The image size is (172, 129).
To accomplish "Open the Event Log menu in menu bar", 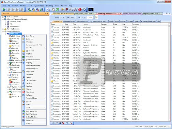I will 49,6.
